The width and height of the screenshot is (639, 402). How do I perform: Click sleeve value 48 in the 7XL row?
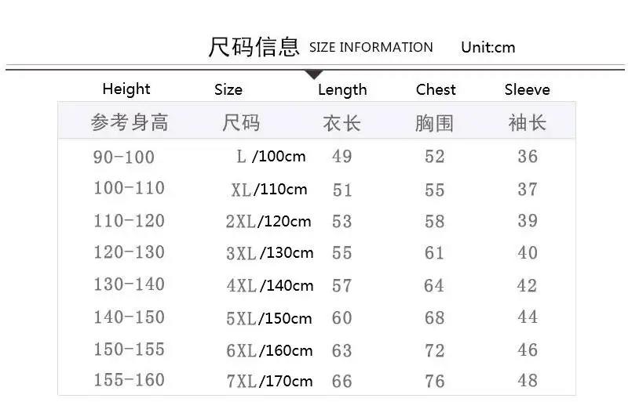coord(528,380)
